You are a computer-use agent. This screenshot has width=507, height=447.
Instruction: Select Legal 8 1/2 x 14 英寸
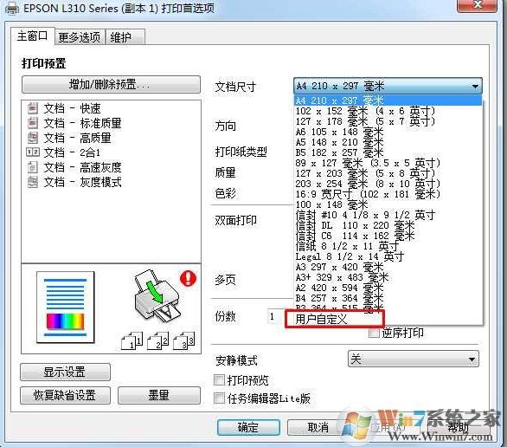tap(388, 256)
